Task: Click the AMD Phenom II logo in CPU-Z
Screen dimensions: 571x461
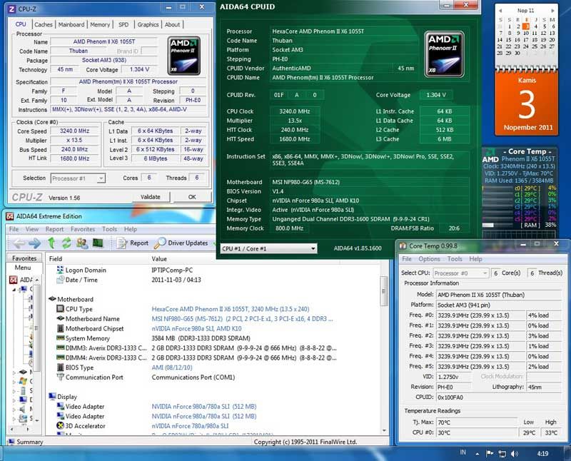Action: [184, 56]
